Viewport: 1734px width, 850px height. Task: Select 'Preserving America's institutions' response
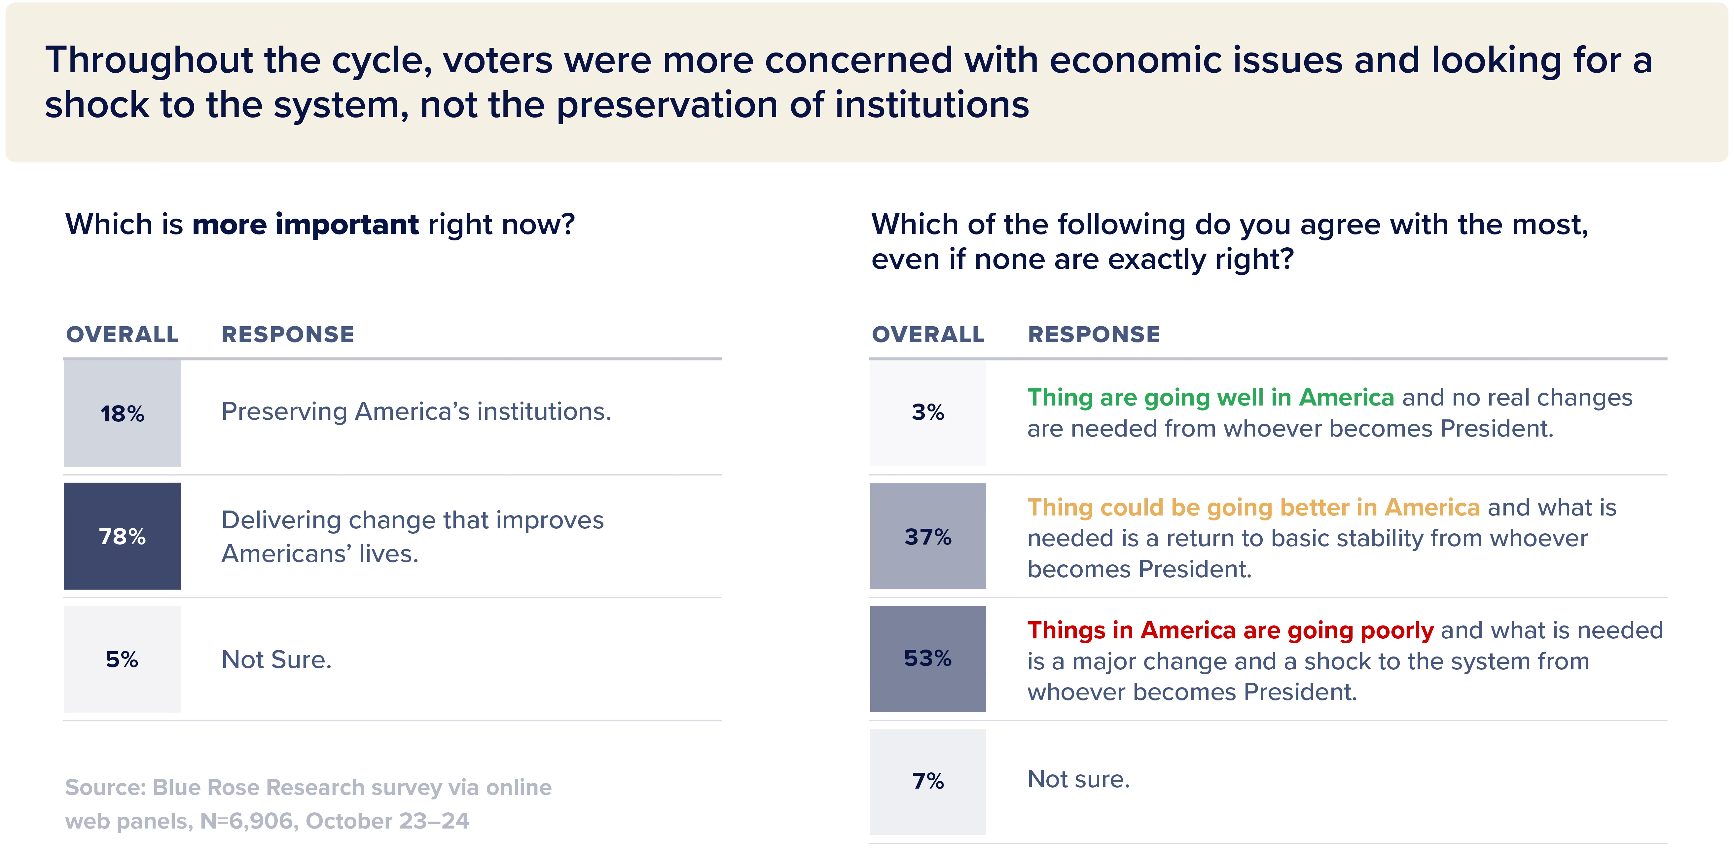[x=416, y=412]
